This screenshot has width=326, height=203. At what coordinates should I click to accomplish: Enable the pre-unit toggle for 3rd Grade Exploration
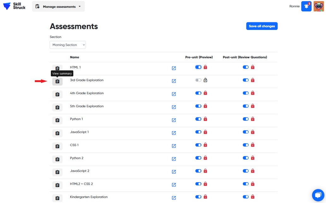198,80
